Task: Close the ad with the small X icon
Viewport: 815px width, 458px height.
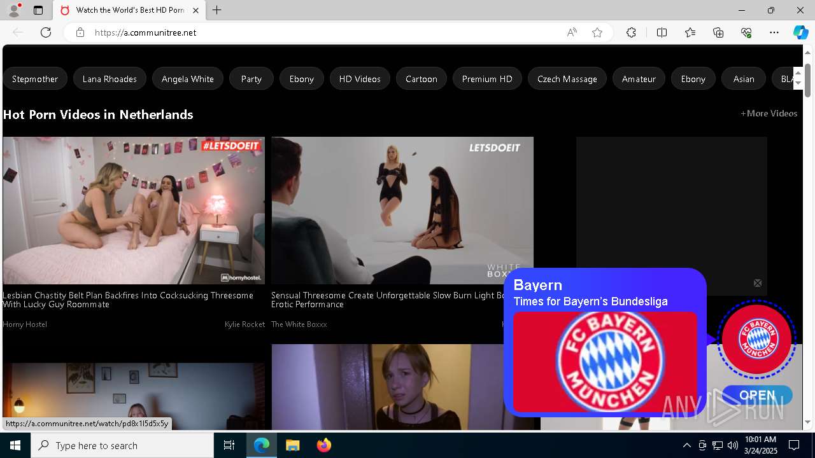Action: point(758,283)
